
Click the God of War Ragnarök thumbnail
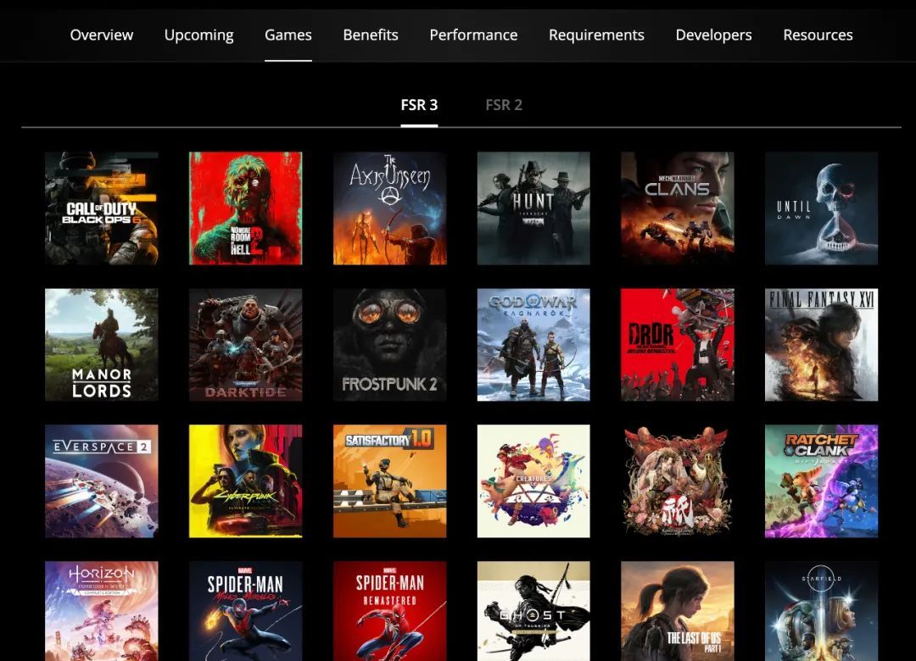click(x=533, y=345)
